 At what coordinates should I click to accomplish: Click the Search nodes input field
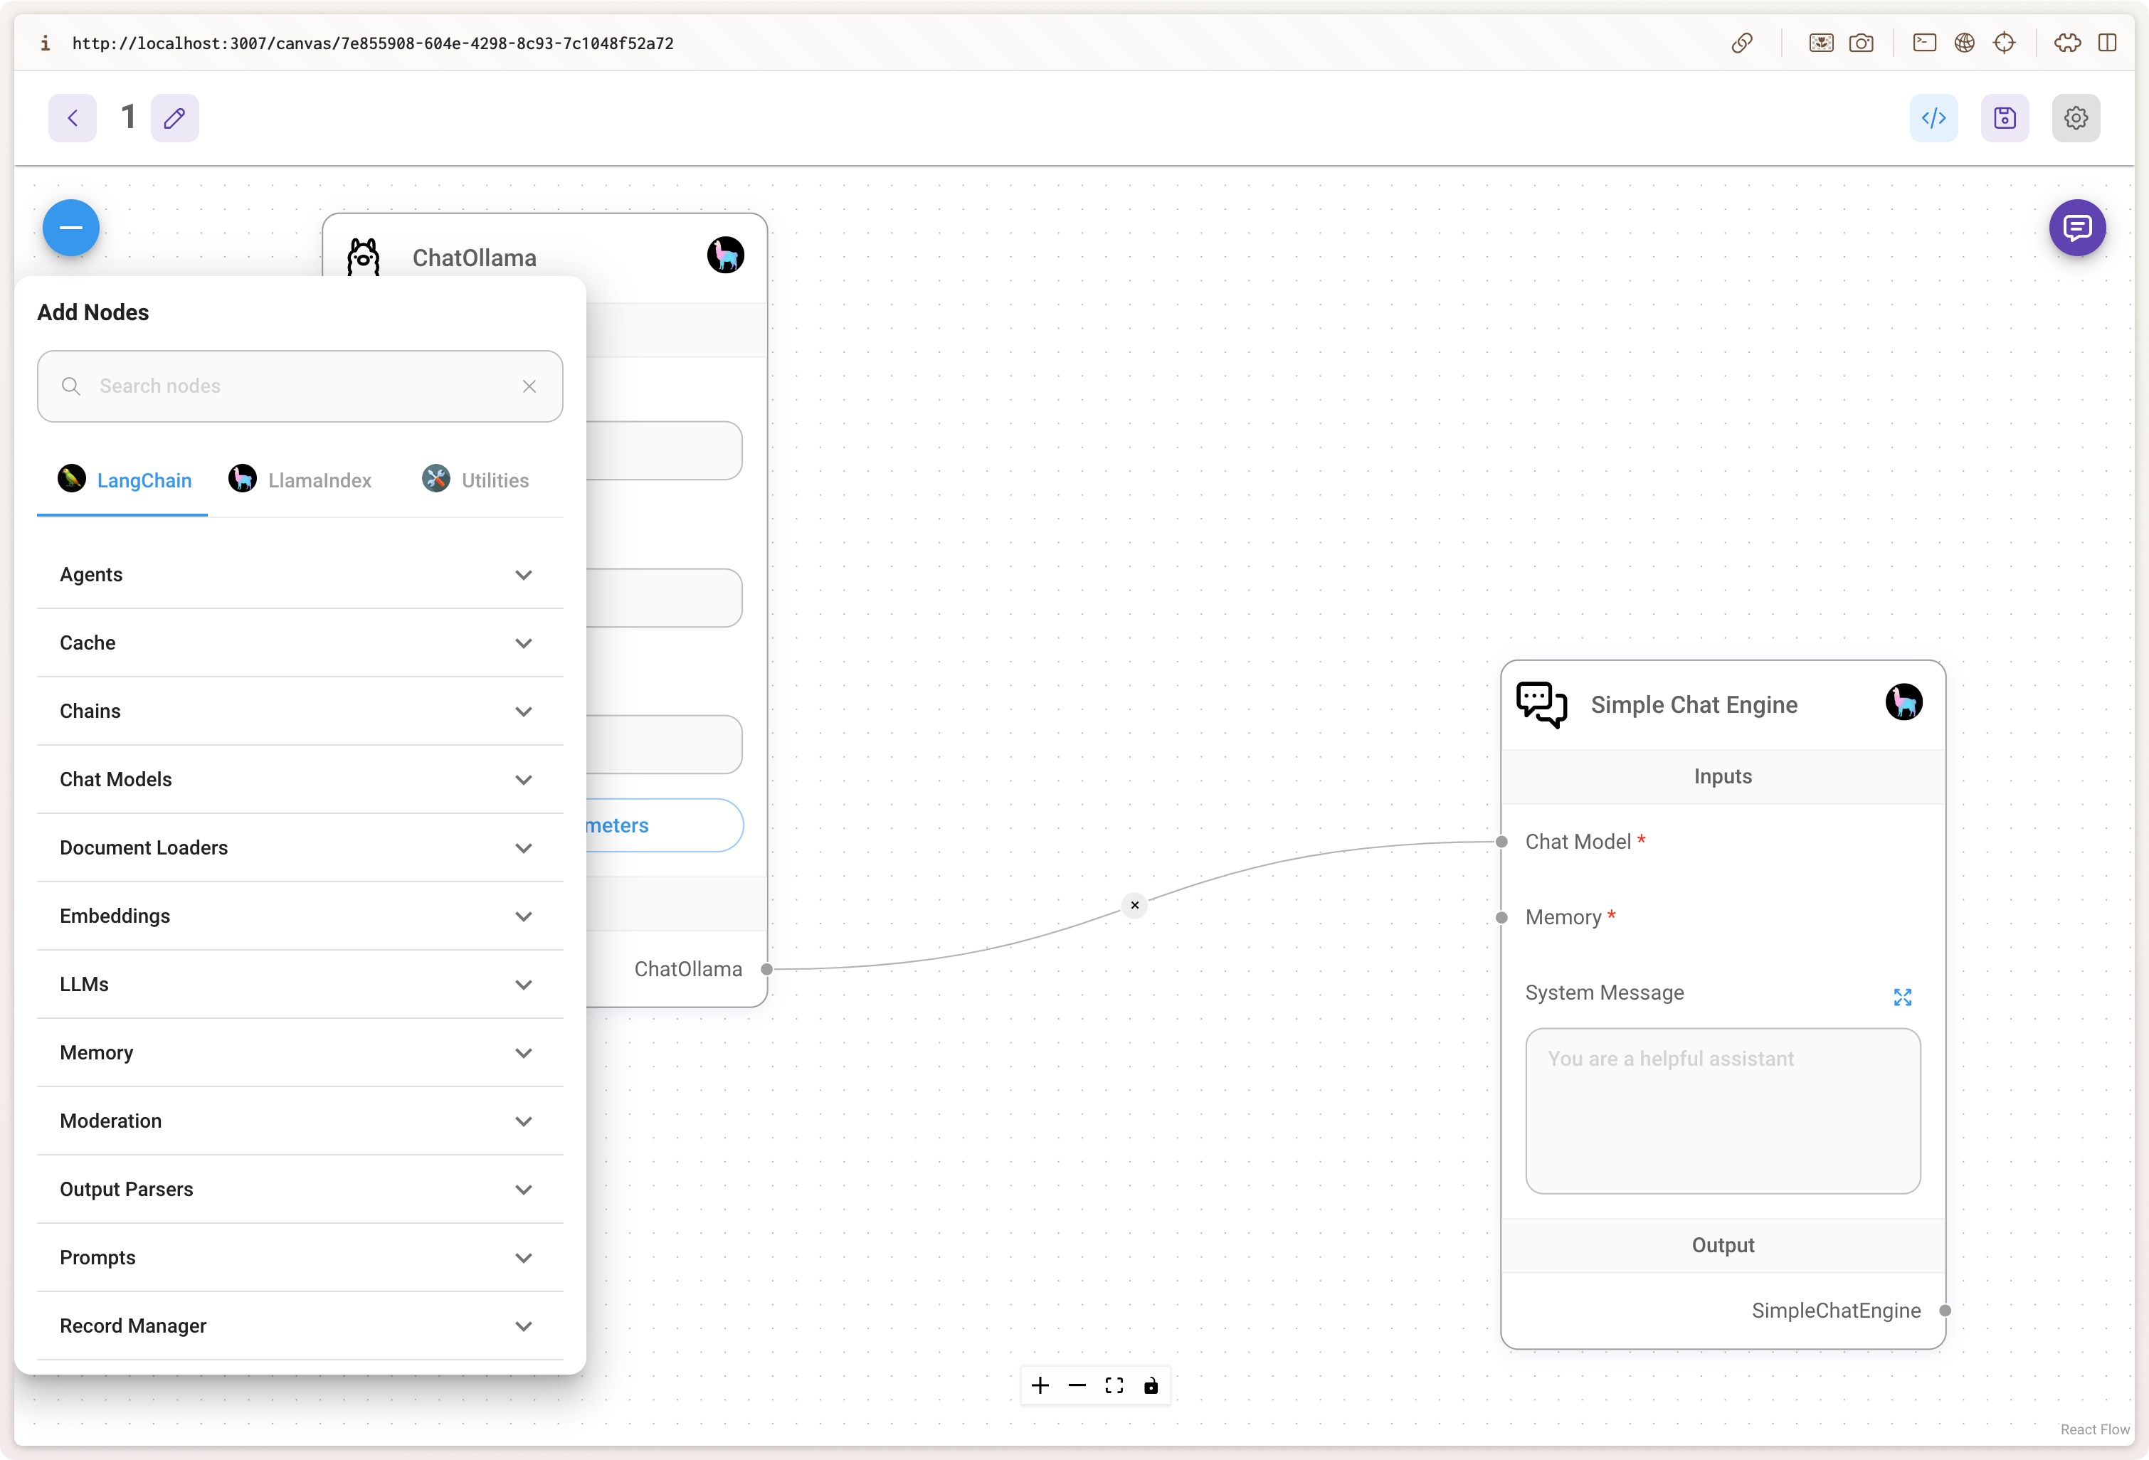pyautogui.click(x=296, y=386)
